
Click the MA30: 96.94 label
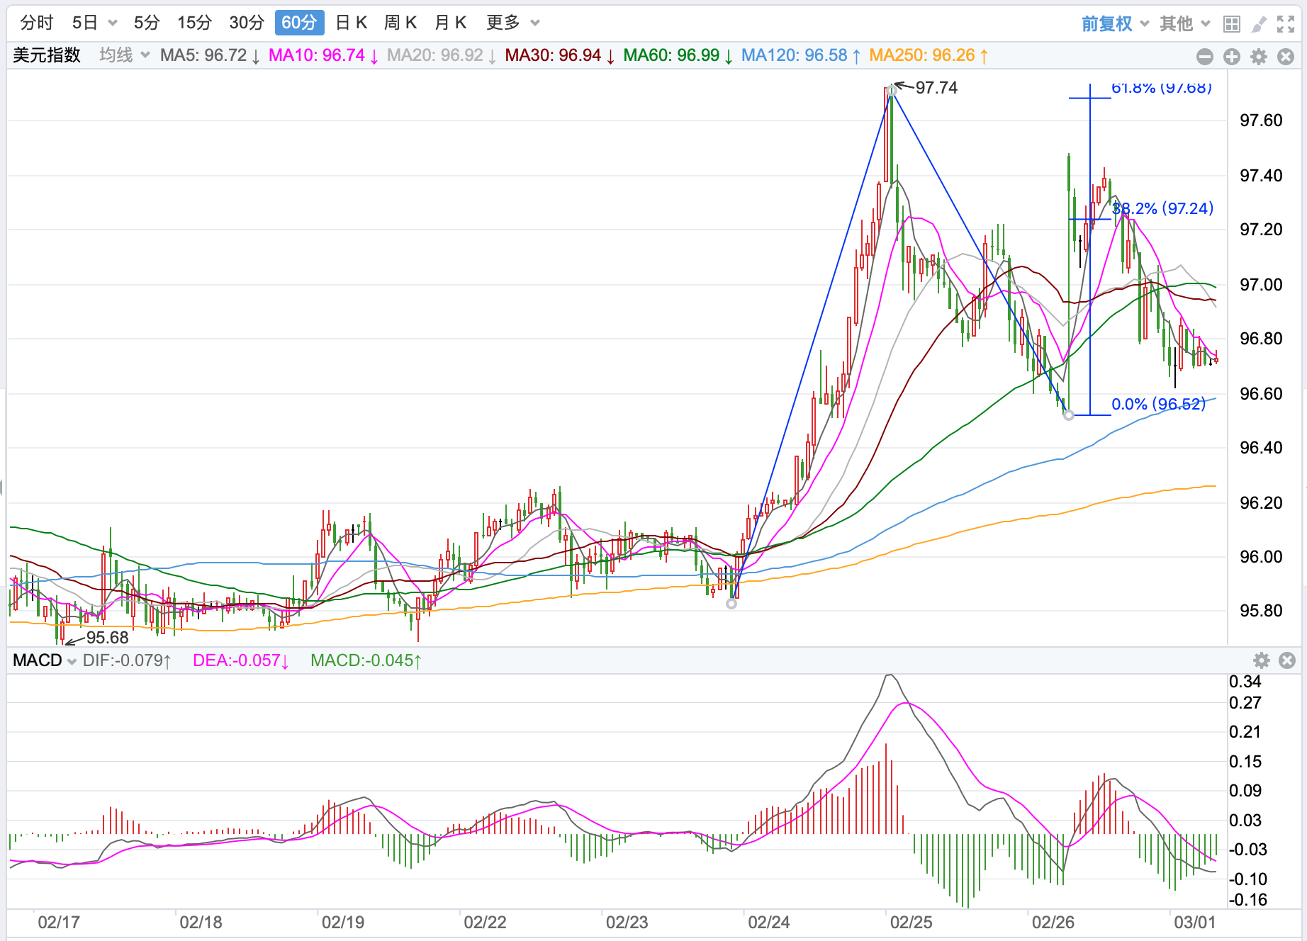[560, 55]
